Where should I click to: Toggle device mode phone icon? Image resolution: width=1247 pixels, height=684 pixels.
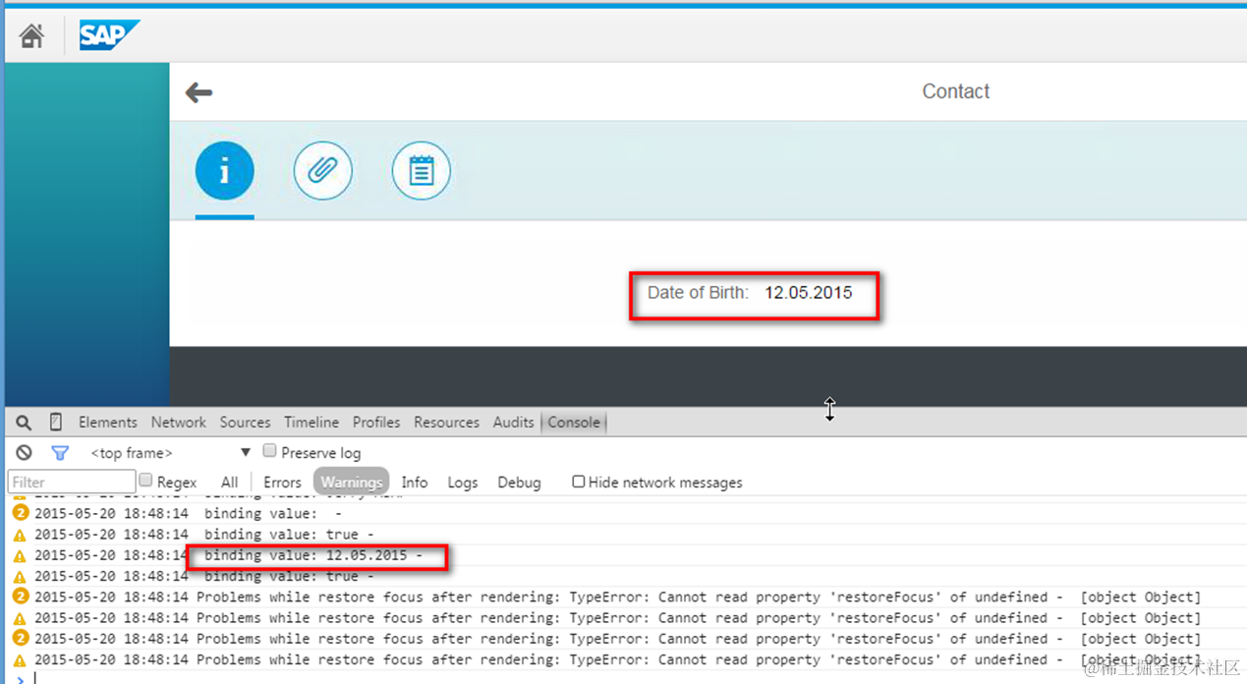pyautogui.click(x=56, y=423)
